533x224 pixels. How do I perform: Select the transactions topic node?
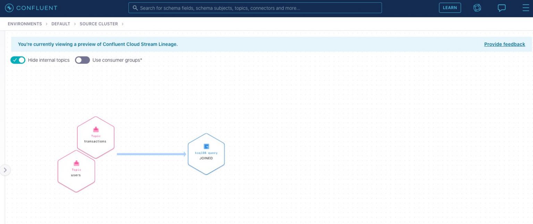pyautogui.click(x=96, y=137)
